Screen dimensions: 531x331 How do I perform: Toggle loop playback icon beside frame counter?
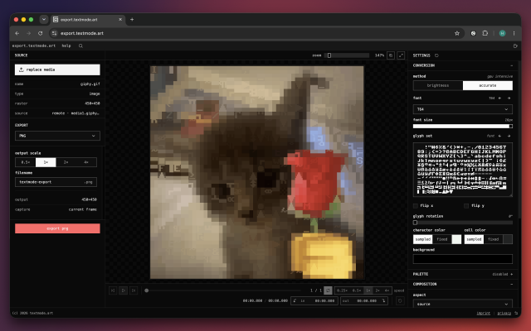(328, 290)
